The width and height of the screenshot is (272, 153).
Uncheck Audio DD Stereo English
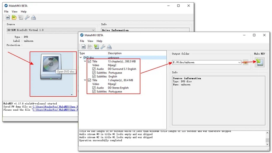point(94,88)
